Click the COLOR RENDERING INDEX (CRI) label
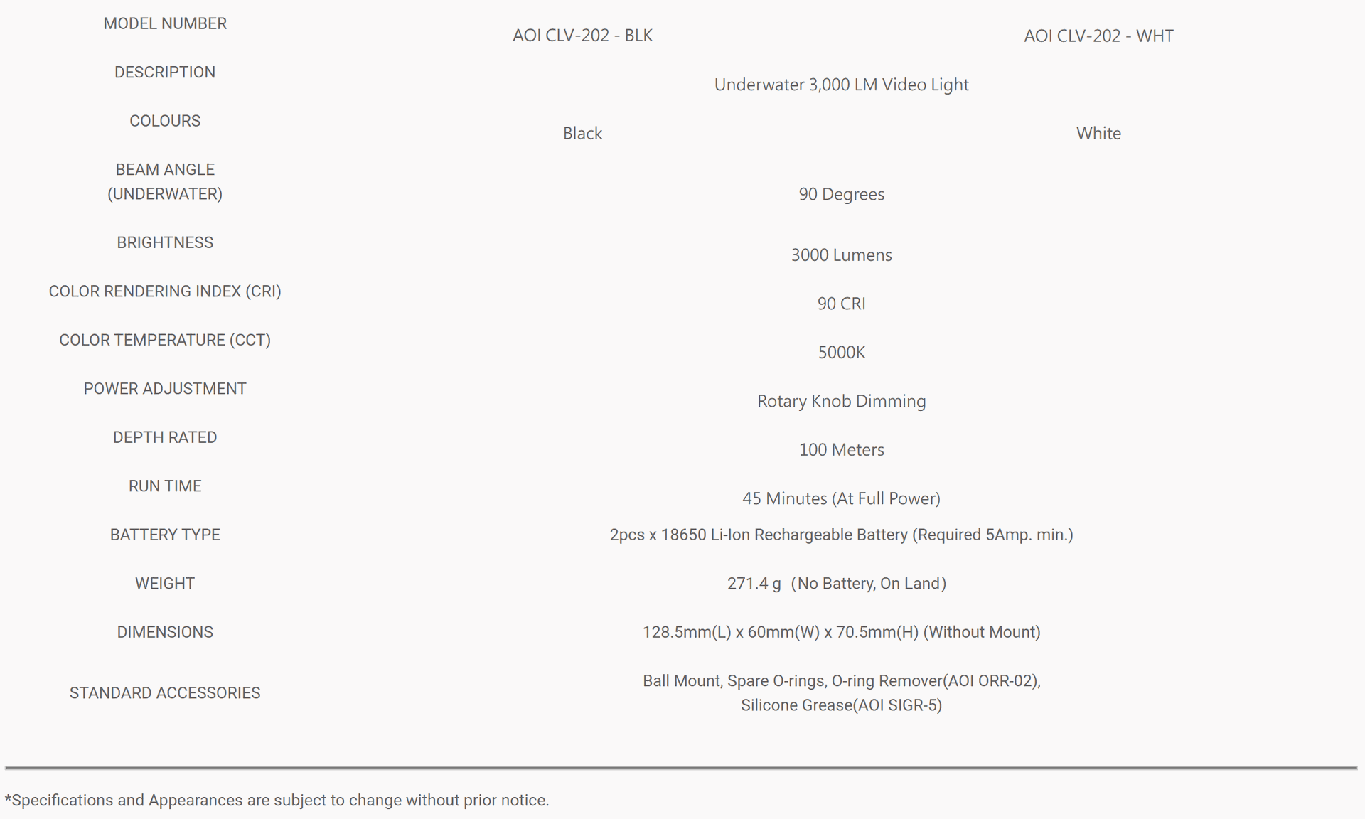 165,291
